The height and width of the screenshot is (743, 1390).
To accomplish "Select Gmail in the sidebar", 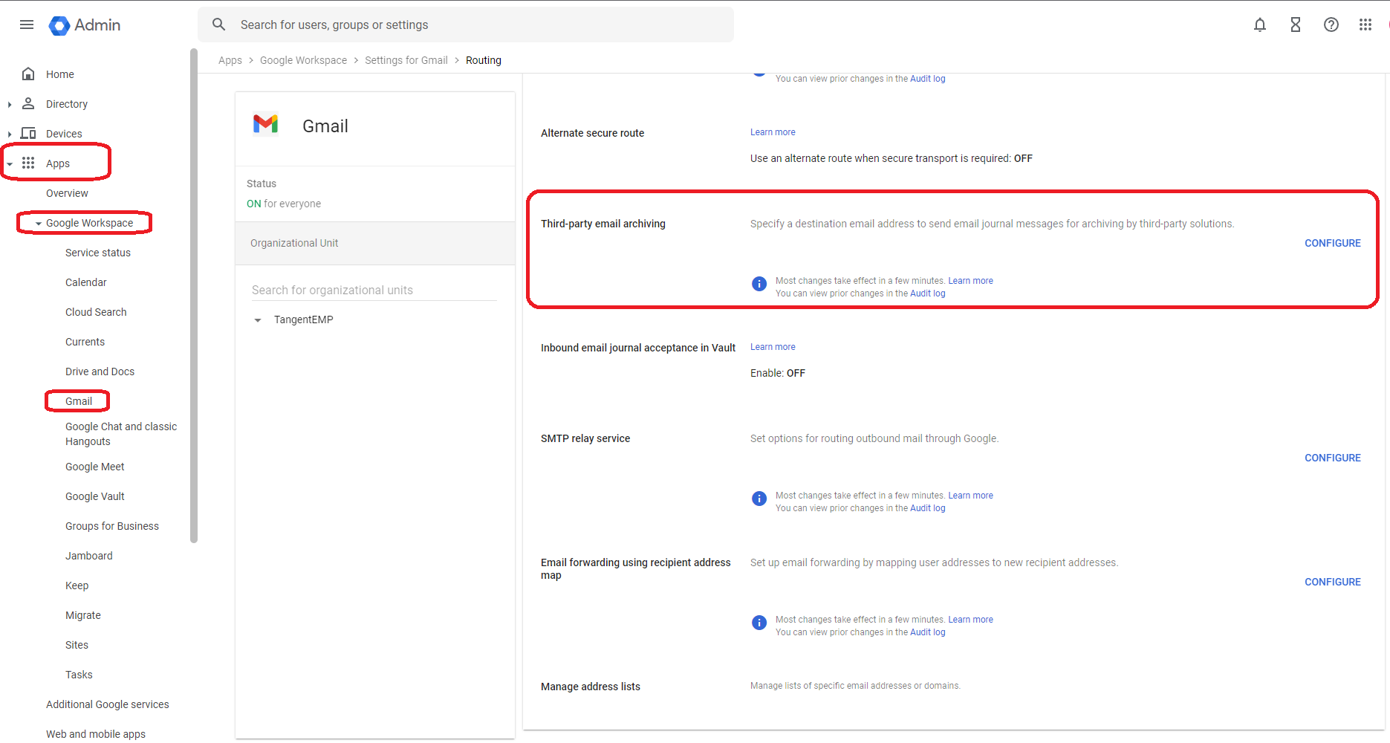I will [x=79, y=401].
